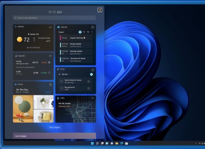The width and height of the screenshot is (205, 149).
Task: Open the Widgets taskbar icon
Action: [x=107, y=143]
